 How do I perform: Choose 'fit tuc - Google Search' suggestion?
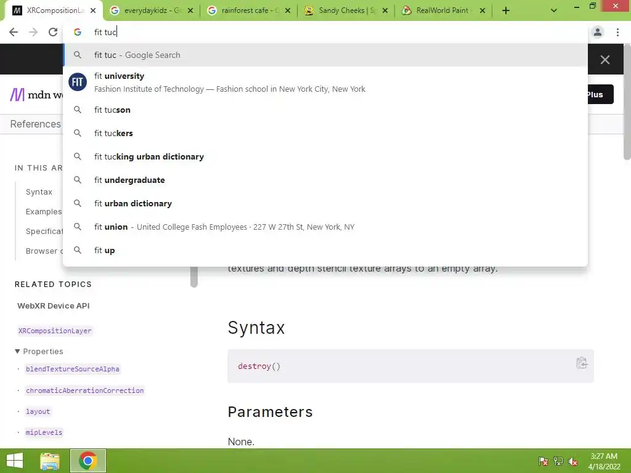(325, 55)
